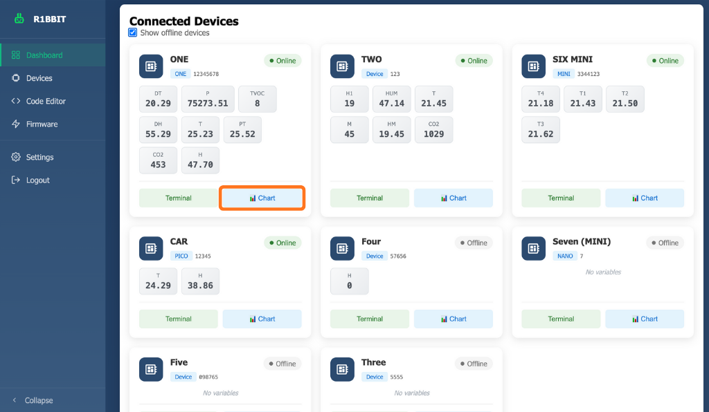
Task: Click the Three device chip icon
Action: point(342,369)
